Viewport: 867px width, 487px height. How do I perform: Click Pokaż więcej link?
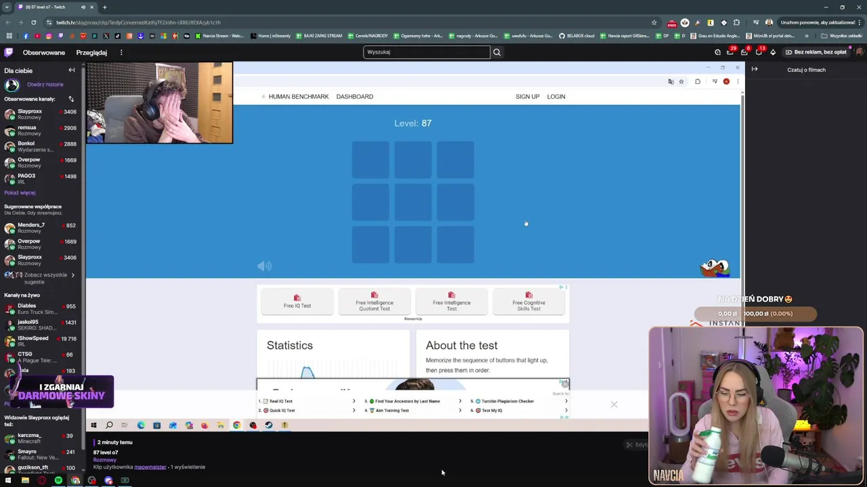click(20, 193)
